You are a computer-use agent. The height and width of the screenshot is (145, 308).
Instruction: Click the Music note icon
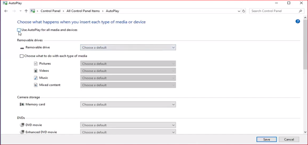click(36, 78)
